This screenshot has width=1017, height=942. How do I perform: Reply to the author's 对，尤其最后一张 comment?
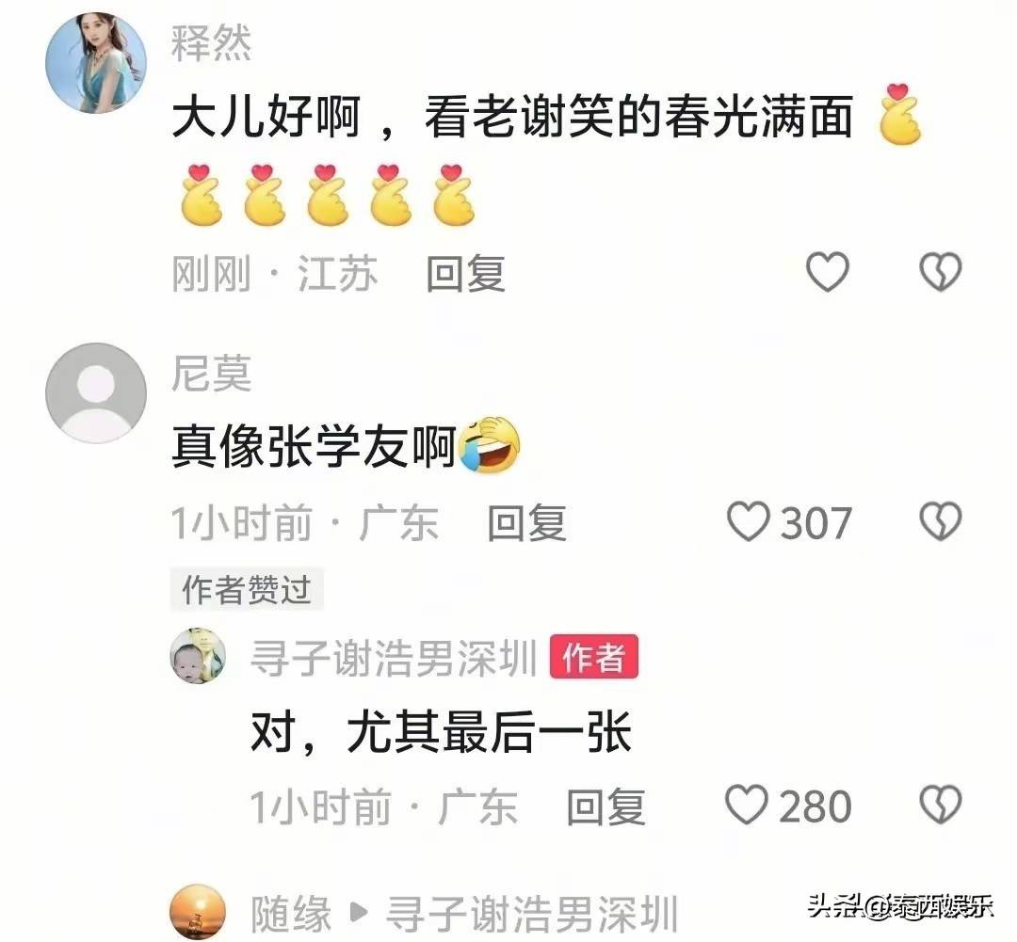(605, 807)
